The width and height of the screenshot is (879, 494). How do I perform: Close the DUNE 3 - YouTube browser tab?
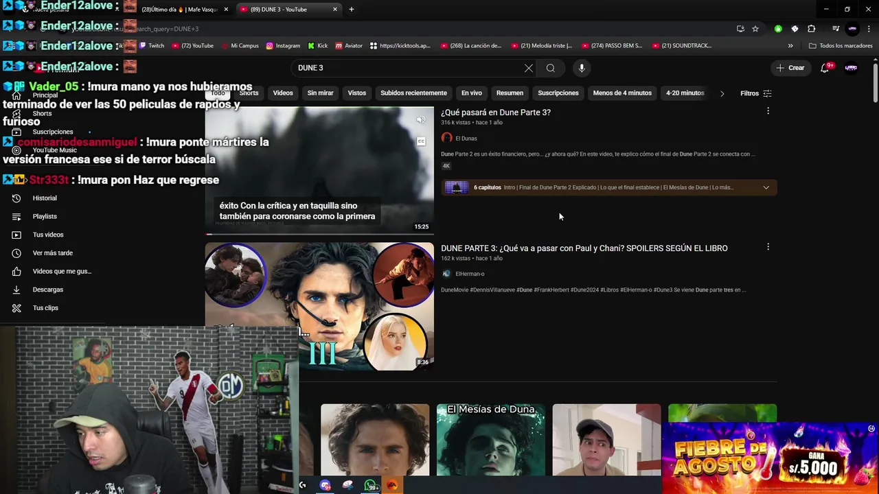[x=335, y=9]
